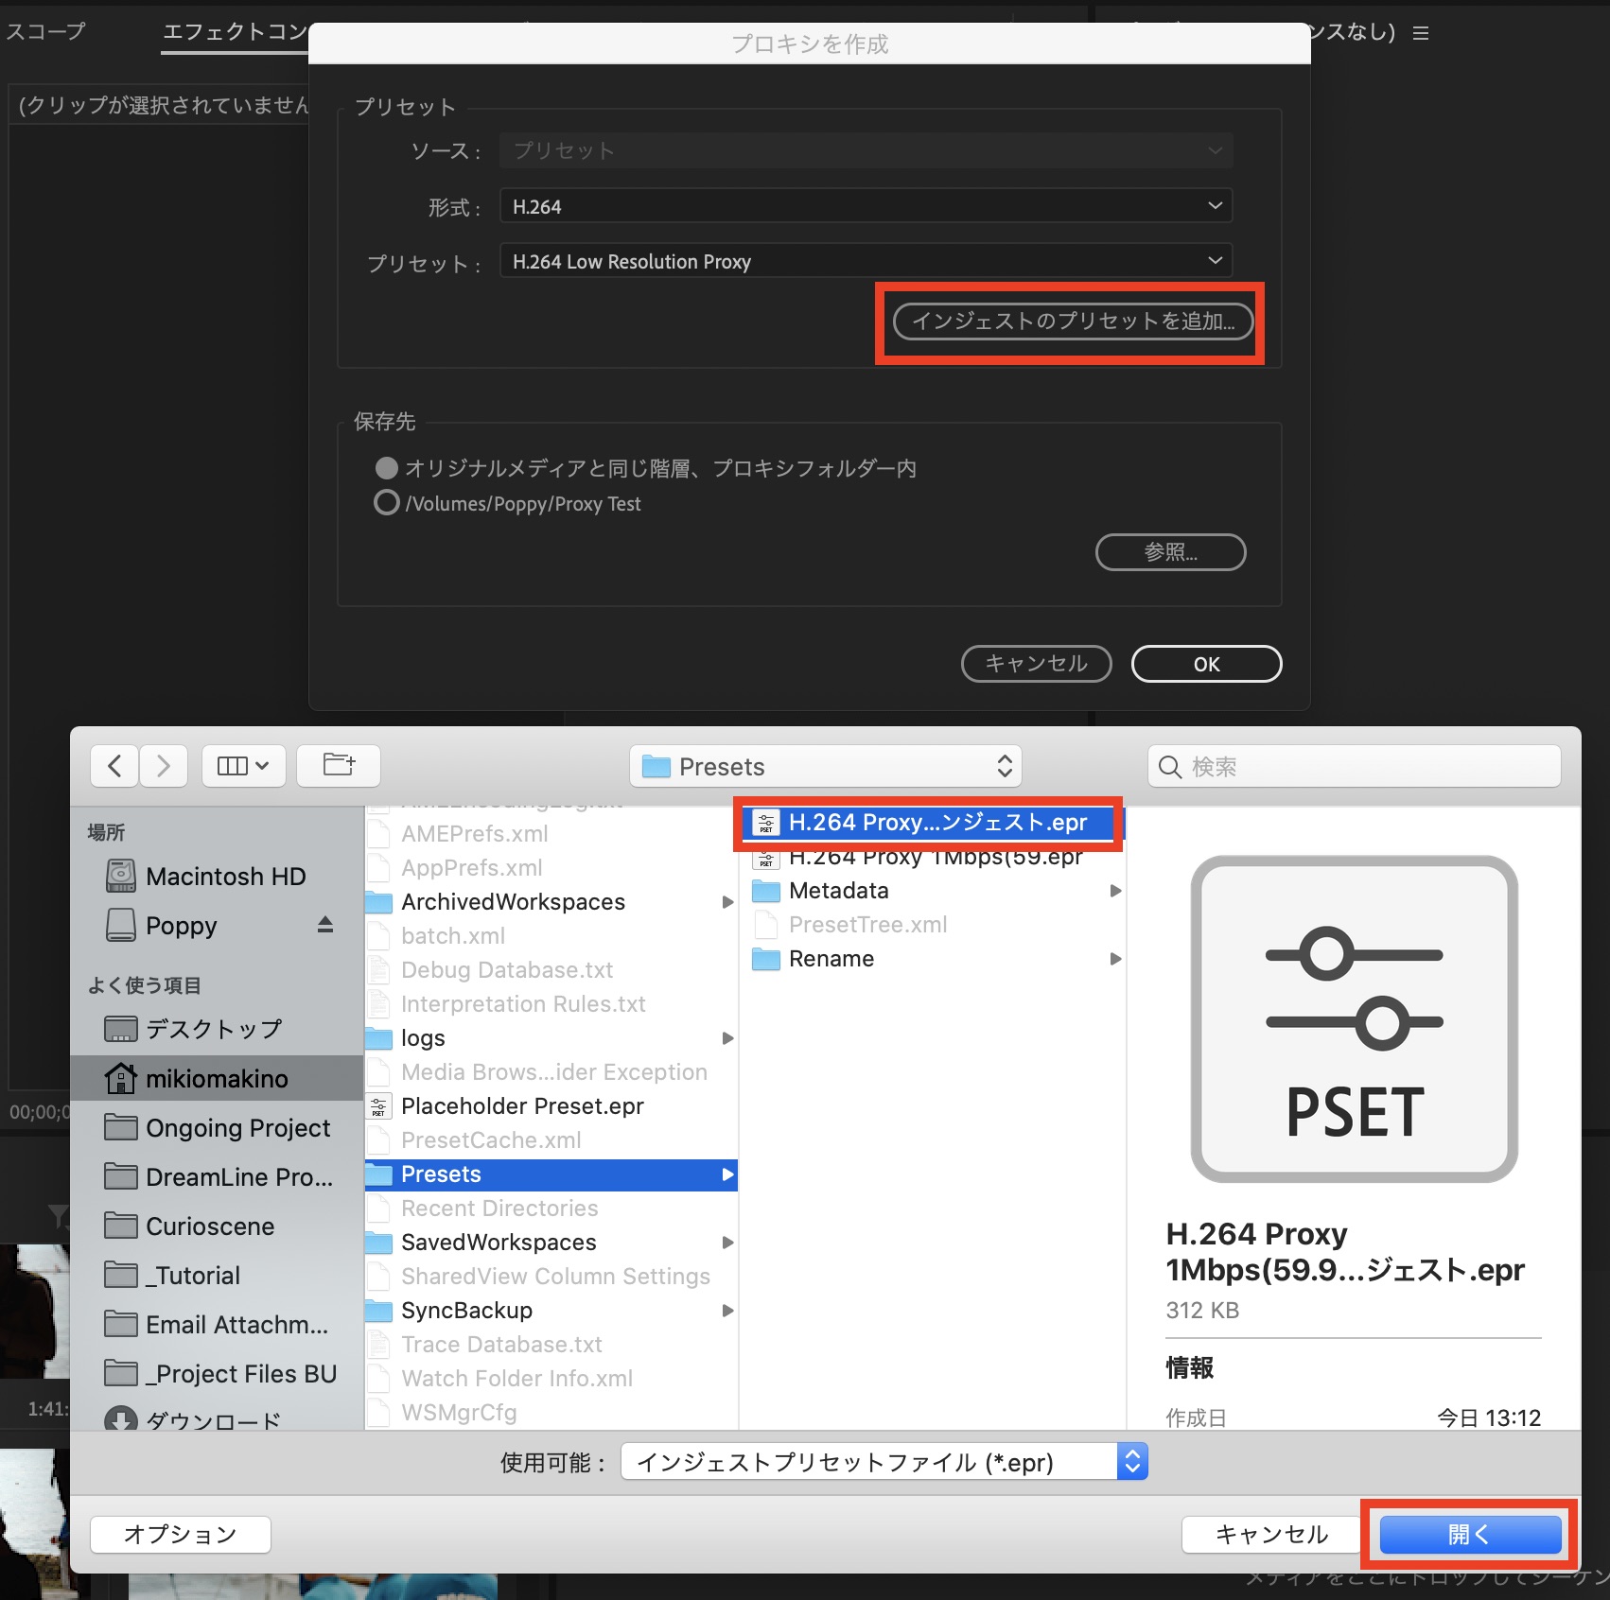Expand the Metadata folder arrow

pos(1115,891)
